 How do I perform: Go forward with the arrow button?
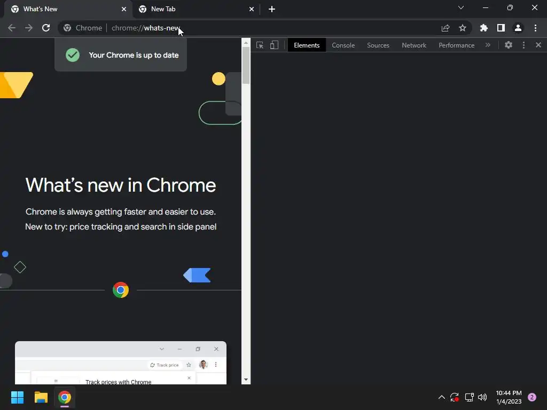(x=29, y=28)
